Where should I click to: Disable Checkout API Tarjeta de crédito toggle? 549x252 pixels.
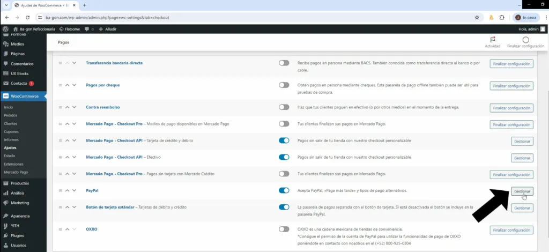point(284,140)
